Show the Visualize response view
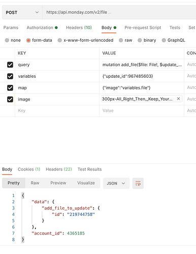Viewport: 196px width, 254px height. (86, 183)
